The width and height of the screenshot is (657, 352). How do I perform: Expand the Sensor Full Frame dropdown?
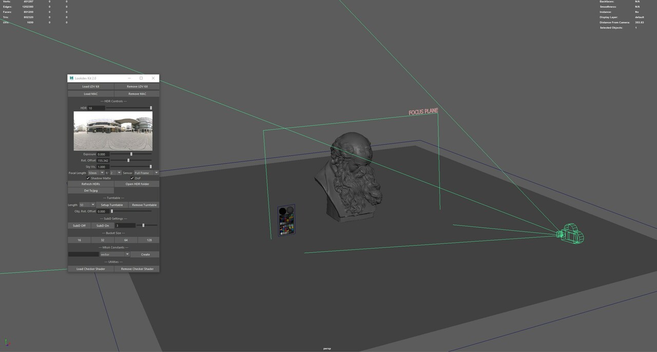[x=146, y=173]
